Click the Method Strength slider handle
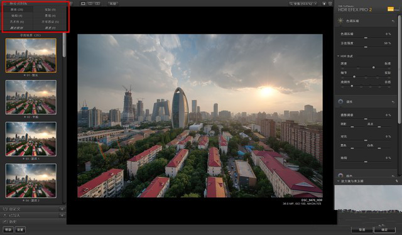402x235 pixels. (x=366, y=47)
